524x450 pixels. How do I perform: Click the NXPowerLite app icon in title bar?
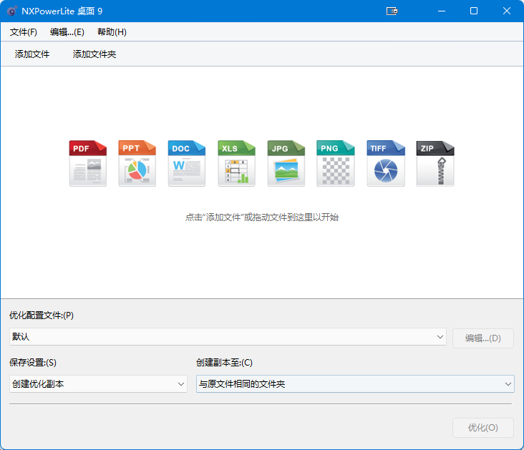click(x=11, y=11)
